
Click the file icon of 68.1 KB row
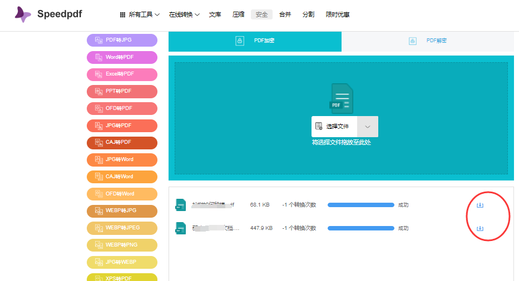point(180,205)
